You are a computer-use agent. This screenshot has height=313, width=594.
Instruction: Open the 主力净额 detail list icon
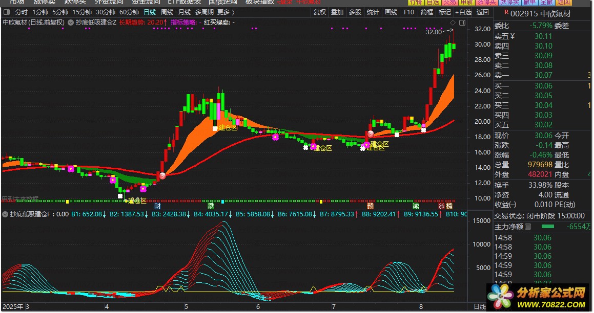[528, 227]
